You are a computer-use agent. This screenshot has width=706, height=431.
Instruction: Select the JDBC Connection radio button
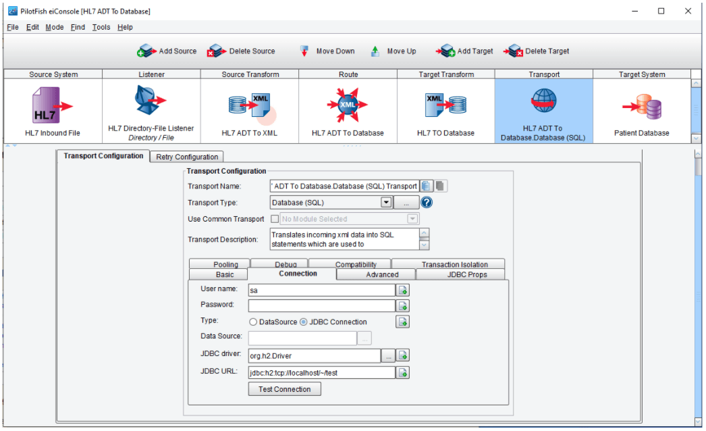[x=304, y=322]
